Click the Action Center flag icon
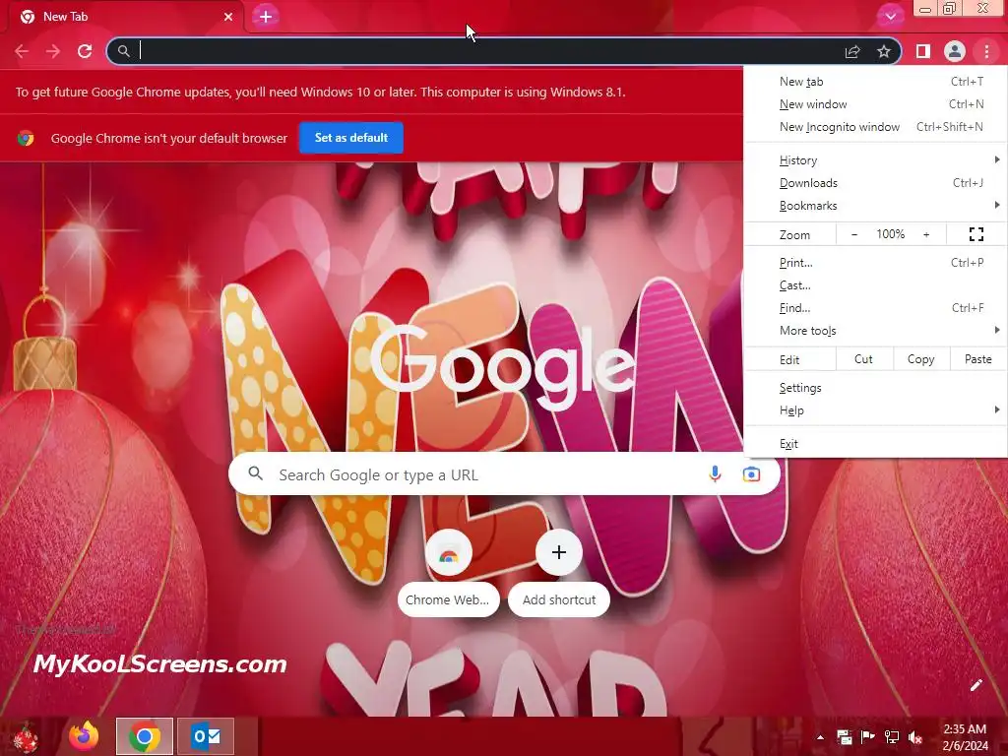This screenshot has height=756, width=1008. point(868,737)
